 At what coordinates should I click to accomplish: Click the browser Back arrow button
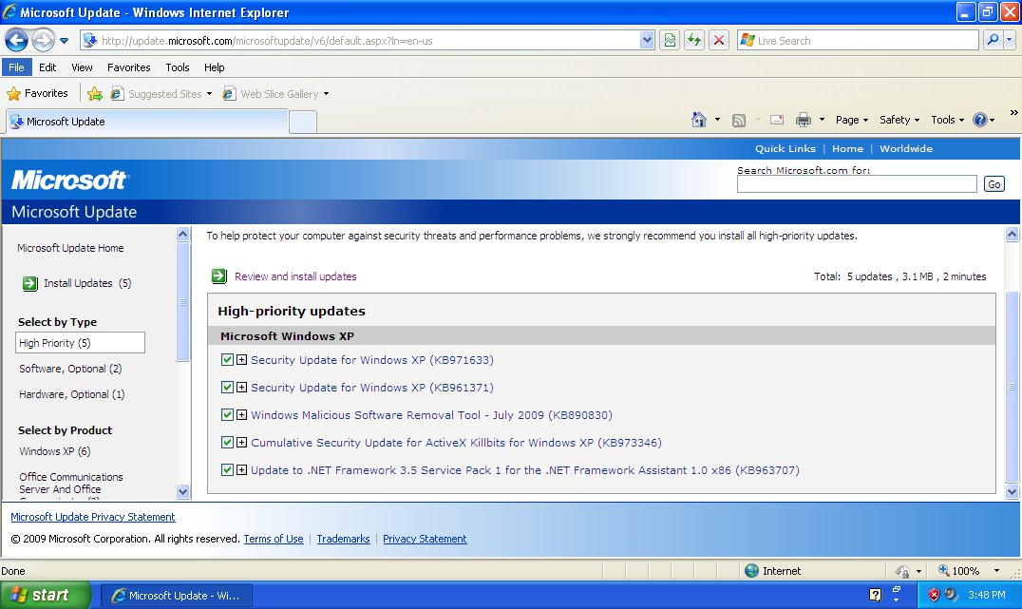(x=16, y=41)
